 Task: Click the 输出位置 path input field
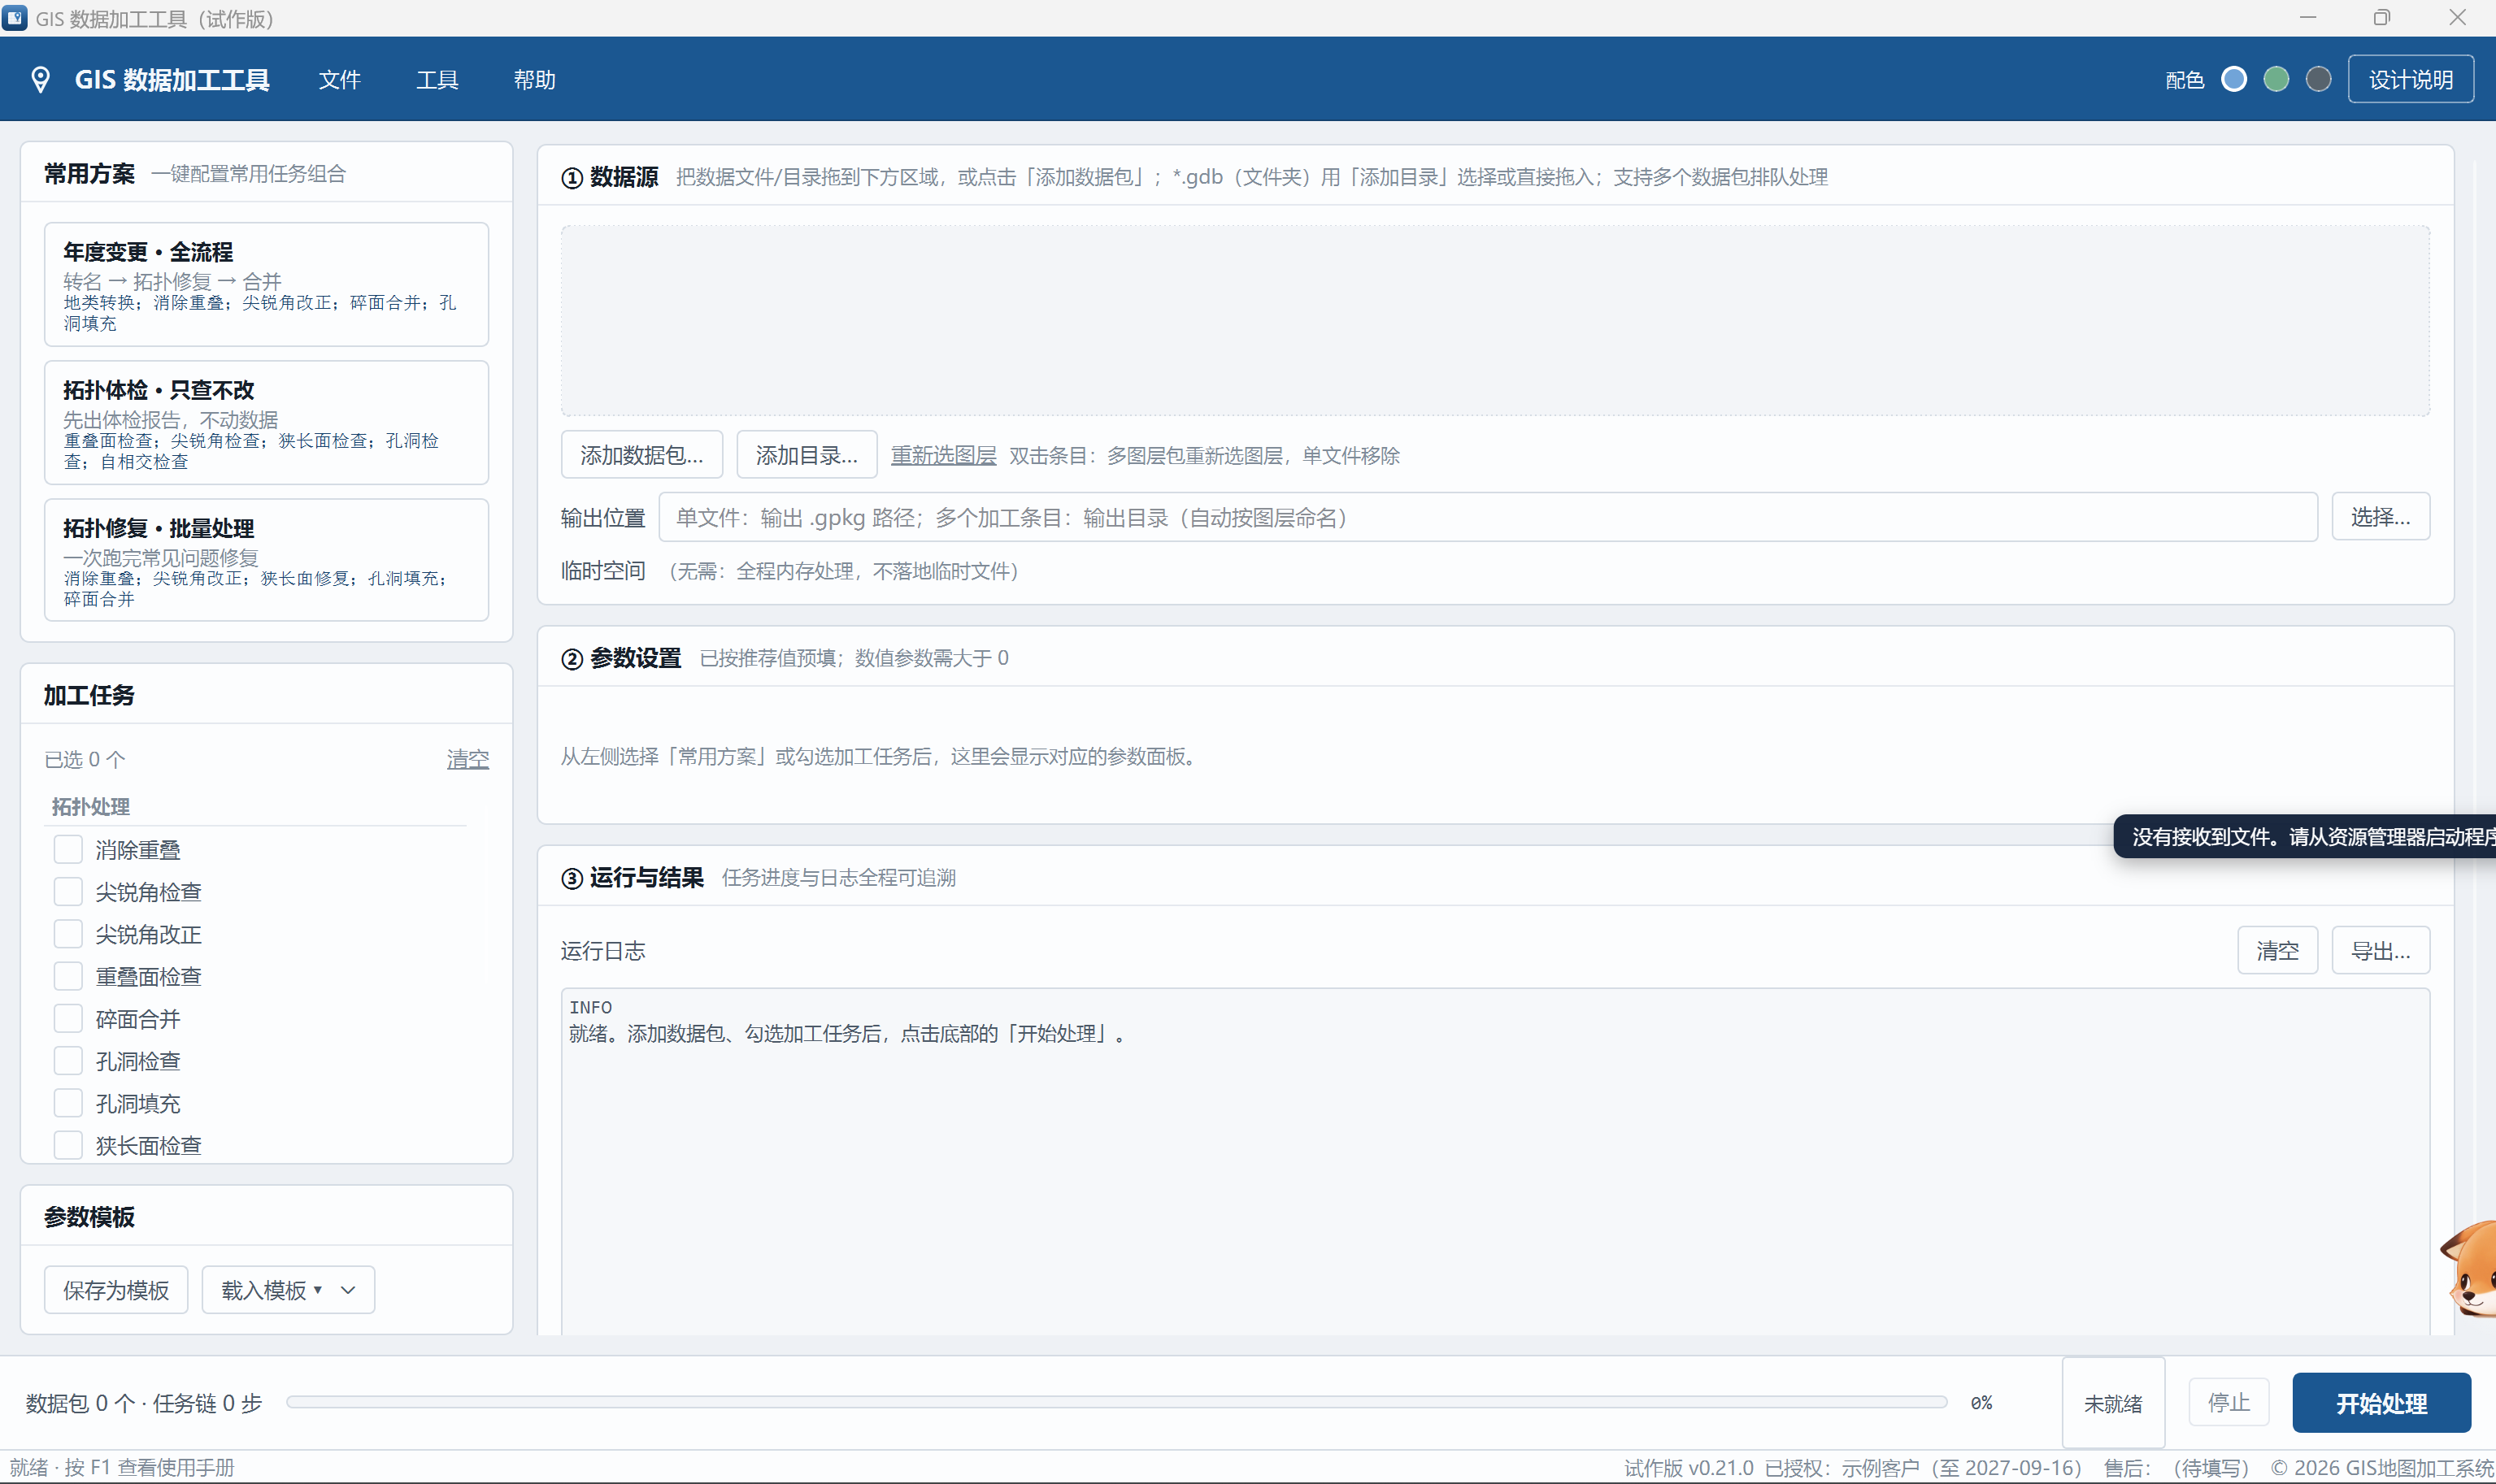coord(1488,517)
